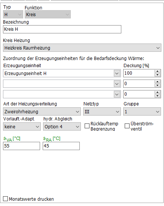Decrease third Deckung percentage spinner down

coord(157,96)
